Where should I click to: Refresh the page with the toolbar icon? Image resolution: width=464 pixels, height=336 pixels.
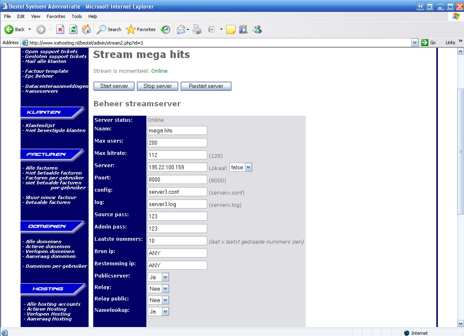coord(73,29)
